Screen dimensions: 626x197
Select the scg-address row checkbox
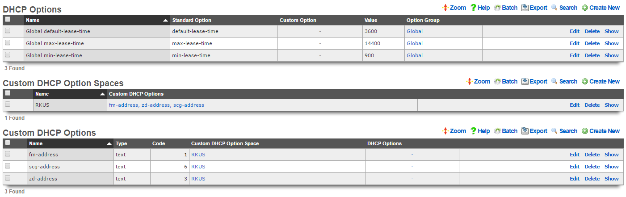click(8, 166)
